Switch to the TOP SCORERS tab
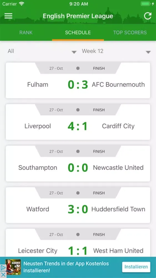The height and width of the screenshot is (278, 156). (x=130, y=33)
